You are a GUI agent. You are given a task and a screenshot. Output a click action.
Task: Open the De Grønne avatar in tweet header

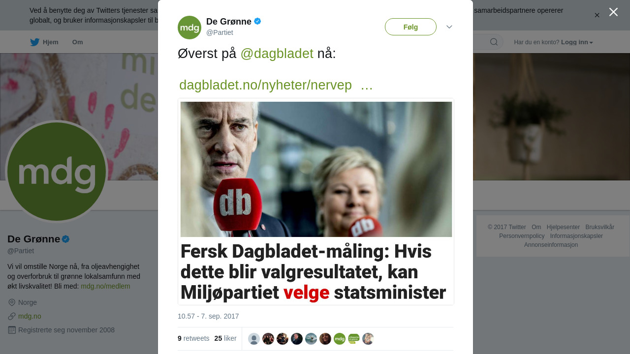pos(189,28)
